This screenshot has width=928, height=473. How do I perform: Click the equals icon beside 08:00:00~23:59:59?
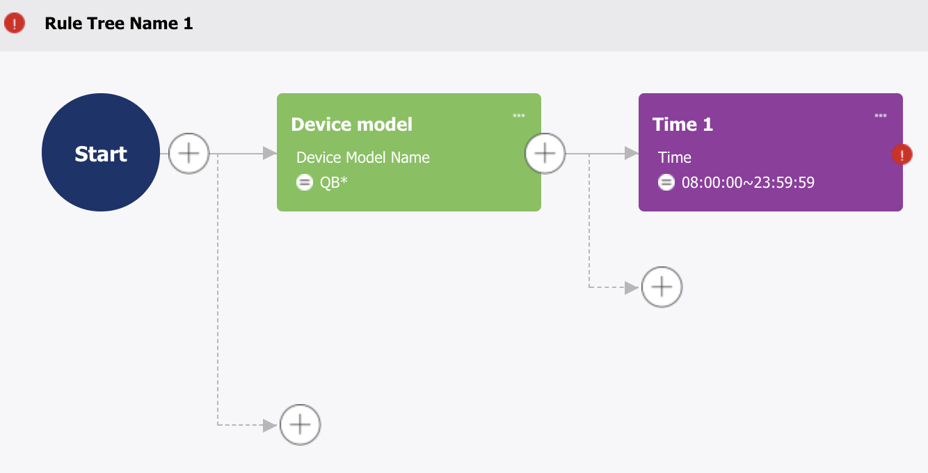click(666, 183)
